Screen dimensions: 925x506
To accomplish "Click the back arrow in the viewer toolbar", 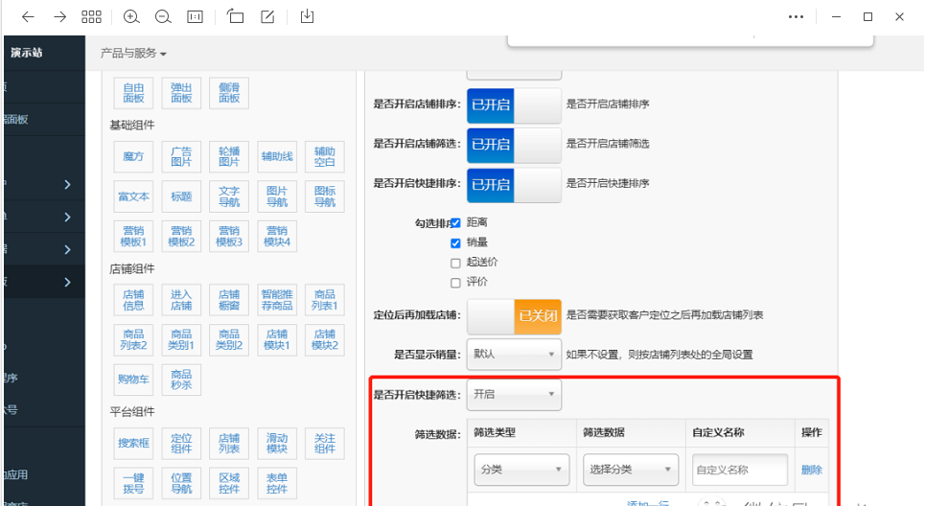I will [x=28, y=16].
